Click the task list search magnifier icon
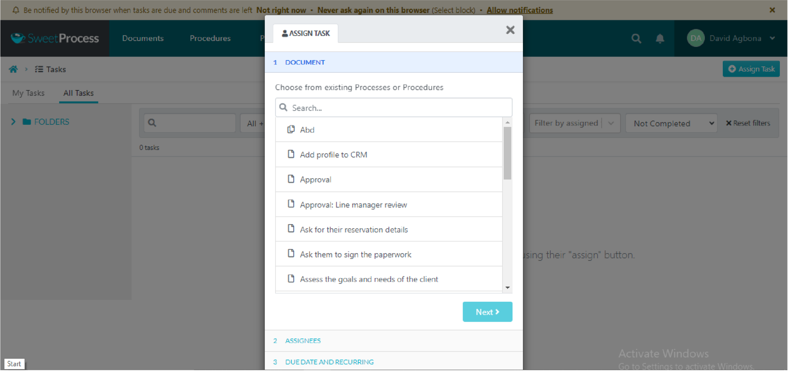This screenshot has width=788, height=371. tap(152, 123)
